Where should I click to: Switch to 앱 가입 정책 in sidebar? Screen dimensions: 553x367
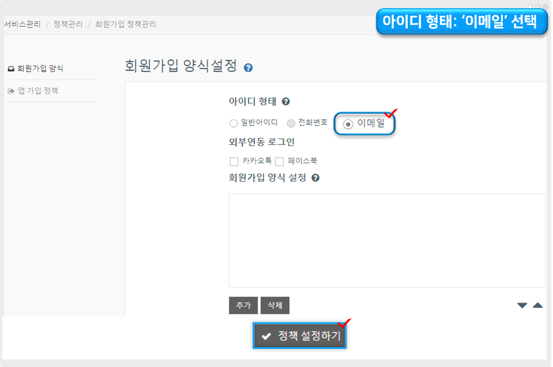click(x=37, y=91)
